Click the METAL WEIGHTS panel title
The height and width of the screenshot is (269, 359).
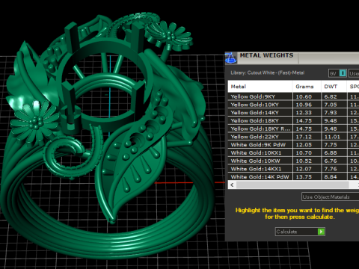266,55
